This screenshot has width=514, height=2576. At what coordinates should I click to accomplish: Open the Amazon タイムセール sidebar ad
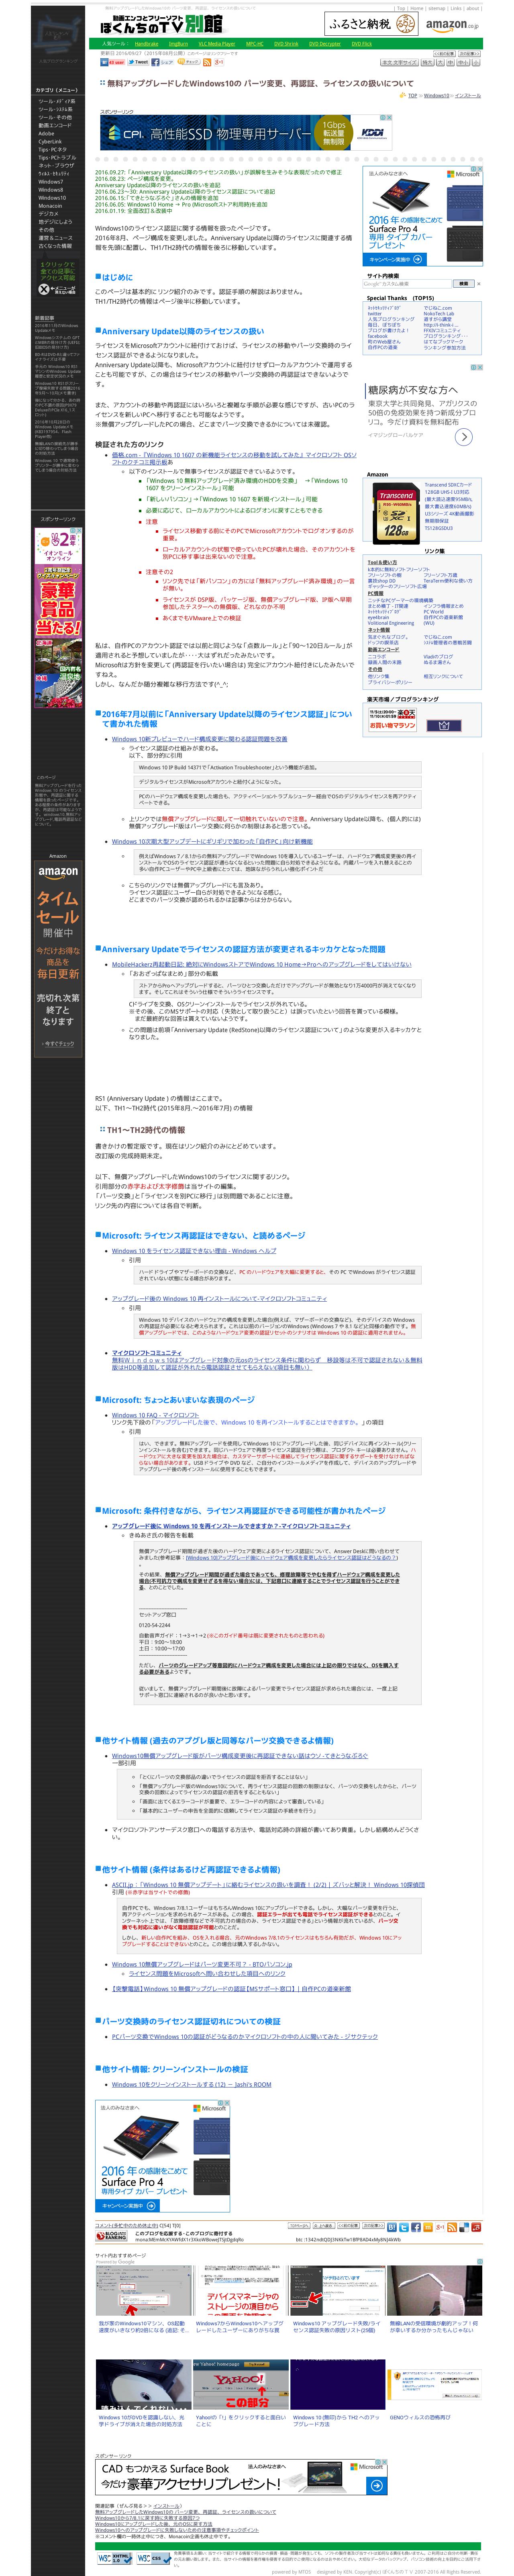coord(57,958)
